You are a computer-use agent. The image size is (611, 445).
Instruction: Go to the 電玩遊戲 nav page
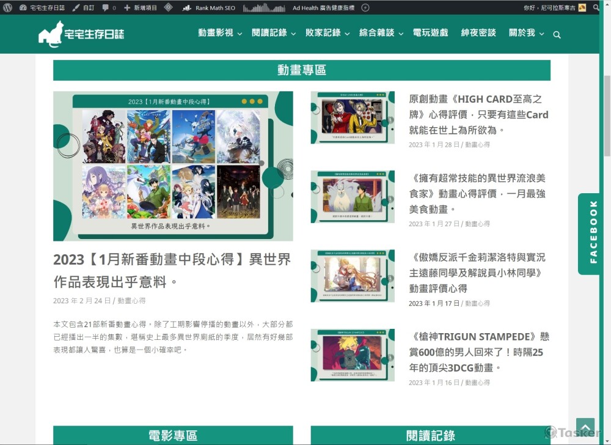click(x=431, y=33)
